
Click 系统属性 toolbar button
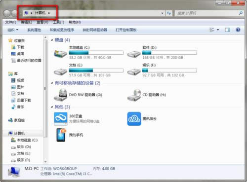(x=34, y=30)
